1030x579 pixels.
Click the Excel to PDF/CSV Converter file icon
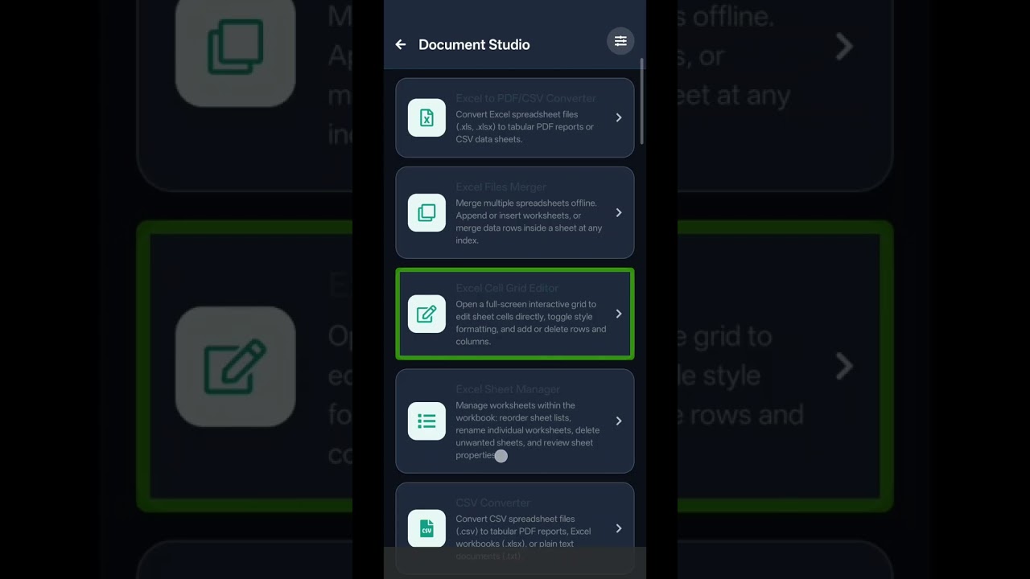[x=426, y=117]
